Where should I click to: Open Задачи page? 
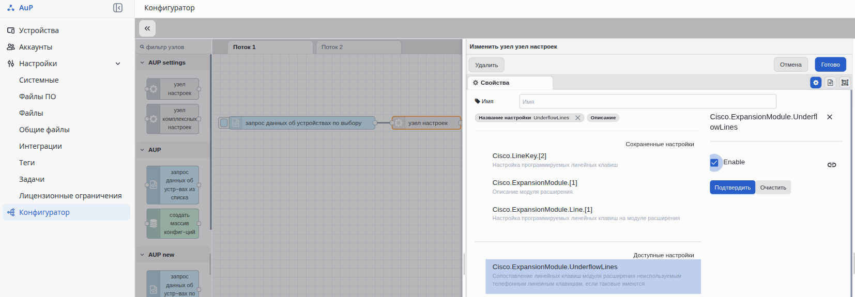point(32,179)
